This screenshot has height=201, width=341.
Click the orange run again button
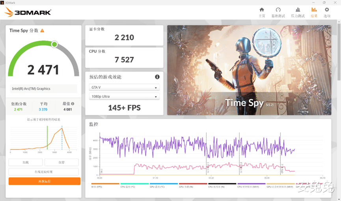coord(45,181)
